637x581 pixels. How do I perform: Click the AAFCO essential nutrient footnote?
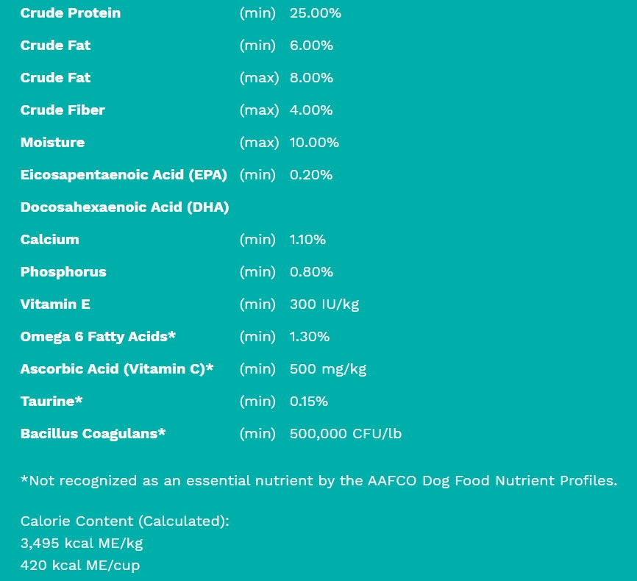[318, 481]
